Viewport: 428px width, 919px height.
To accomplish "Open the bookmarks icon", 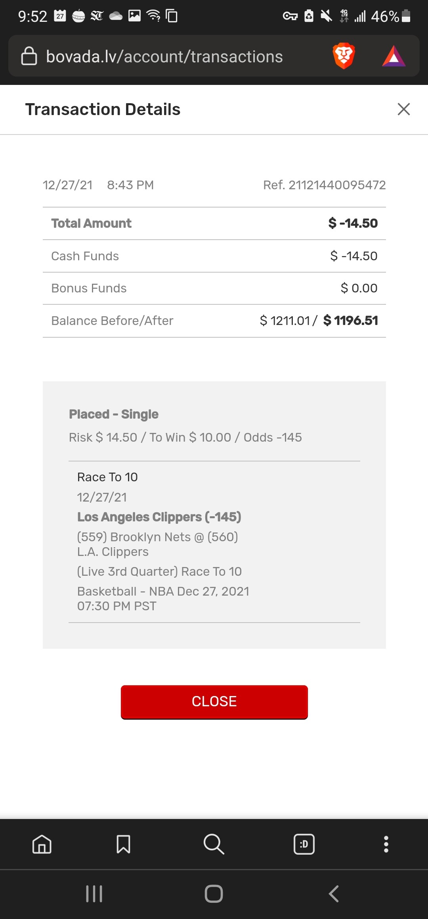I will pos(123,844).
